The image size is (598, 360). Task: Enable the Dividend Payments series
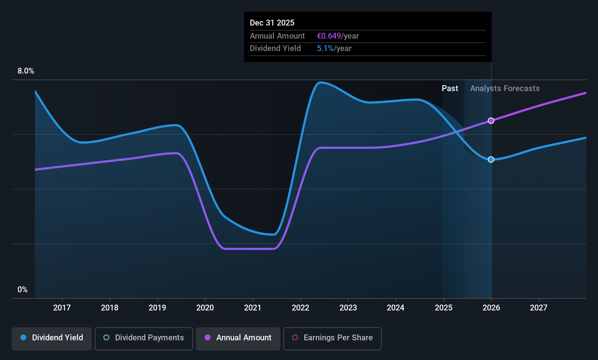(x=144, y=339)
